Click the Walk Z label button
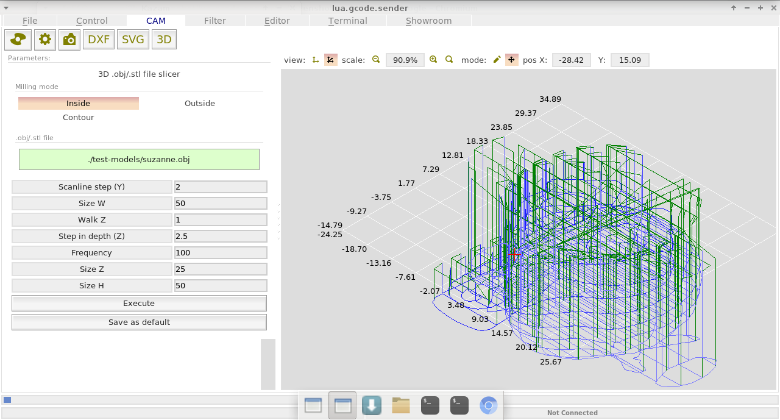Viewport: 780px width, 420px height. (x=92, y=220)
